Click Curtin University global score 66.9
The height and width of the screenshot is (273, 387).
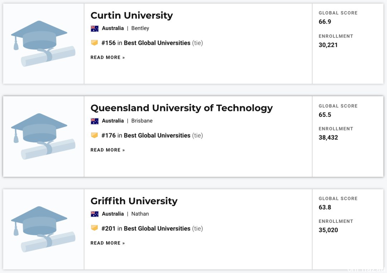(x=325, y=22)
